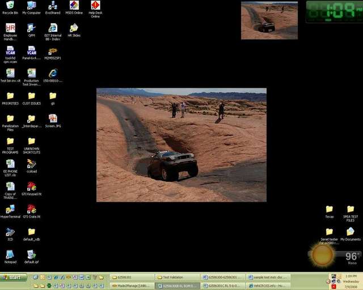Launch the HyperTerminal shortcut
This screenshot has height=290, width=363.
pyautogui.click(x=10, y=211)
